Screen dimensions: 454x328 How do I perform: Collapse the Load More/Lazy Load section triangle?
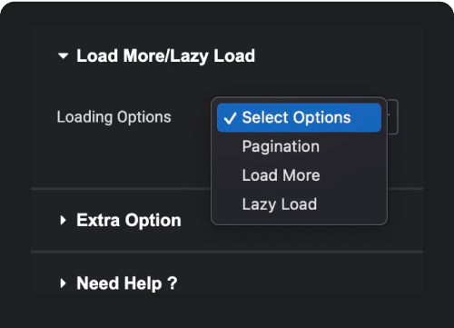(x=63, y=56)
